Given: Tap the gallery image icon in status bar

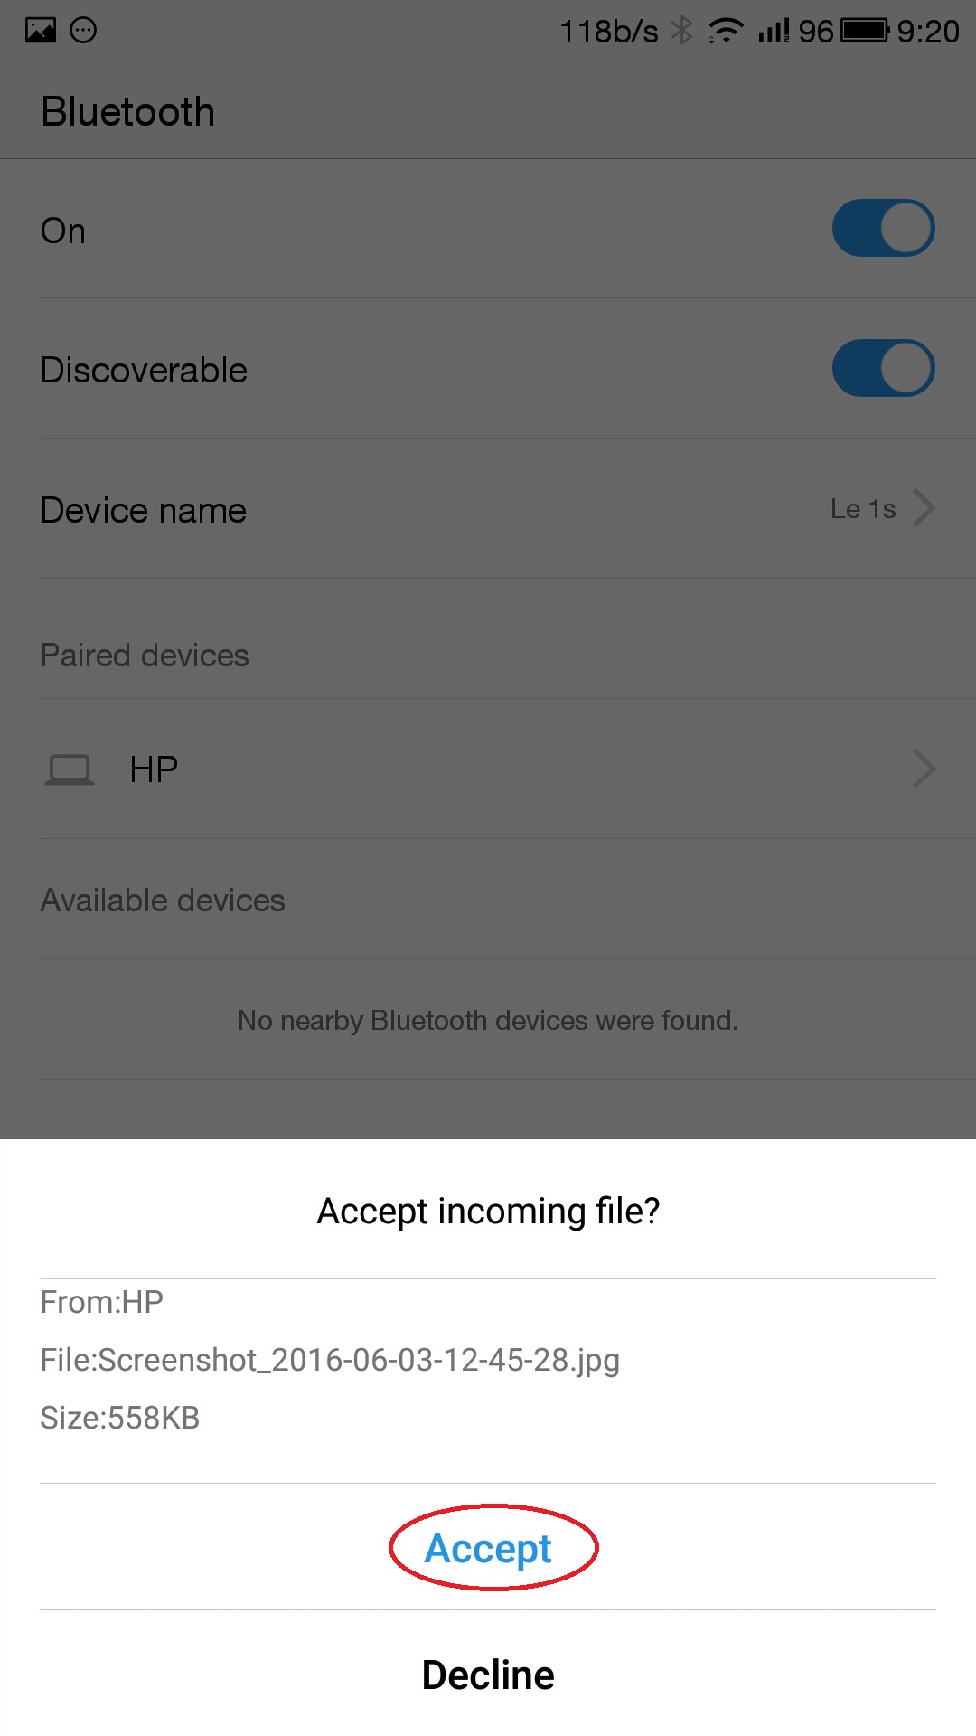Looking at the screenshot, I should point(40,31).
